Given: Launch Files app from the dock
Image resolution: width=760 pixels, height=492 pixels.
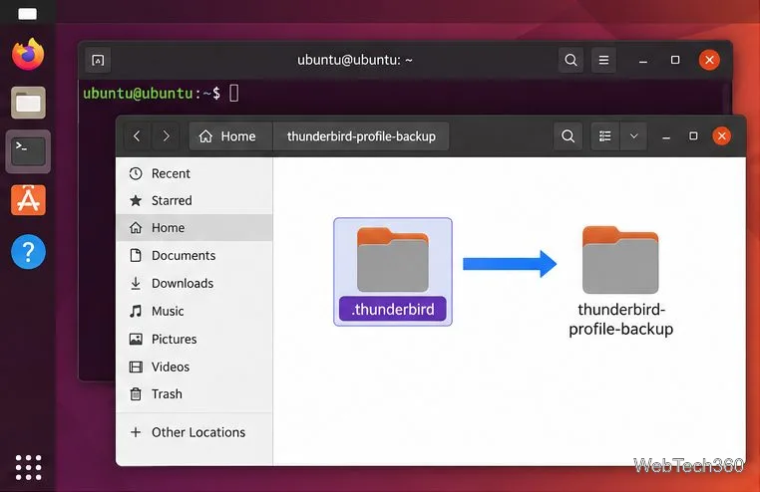Looking at the screenshot, I should point(28,103).
